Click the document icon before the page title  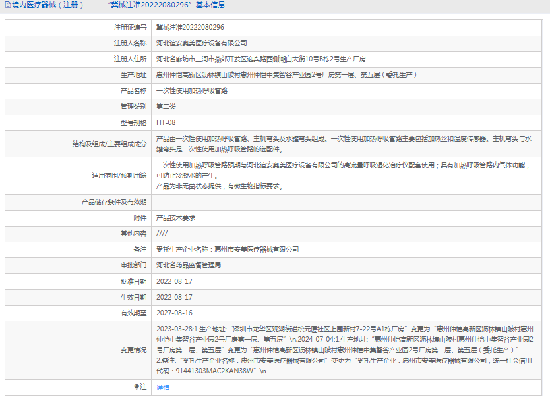click(x=8, y=5)
